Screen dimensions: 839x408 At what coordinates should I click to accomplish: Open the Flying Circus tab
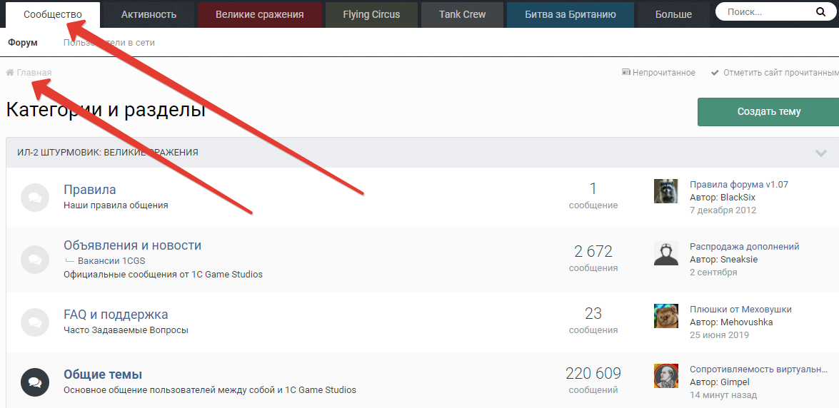(x=371, y=14)
